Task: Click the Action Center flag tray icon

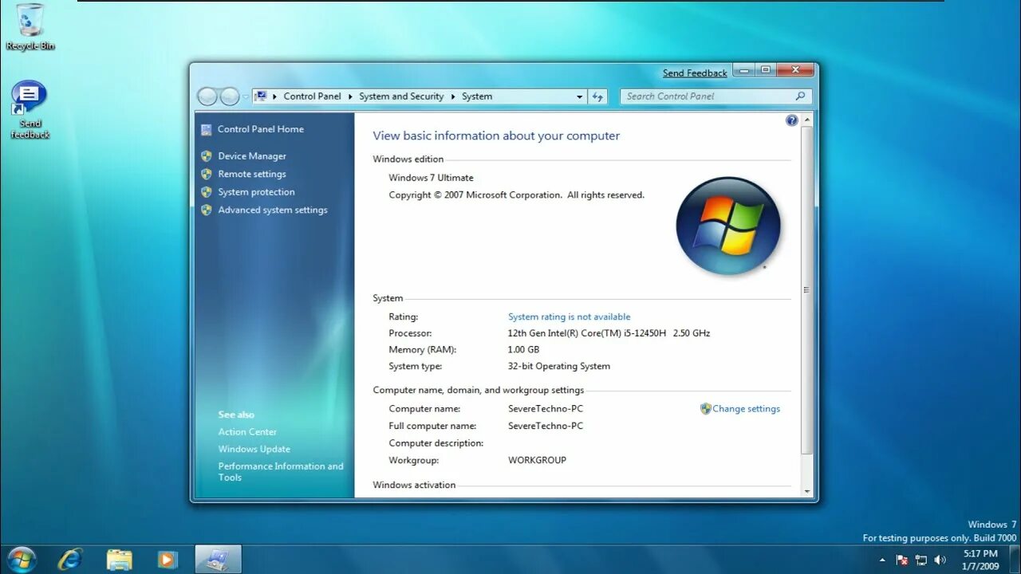Action: 902,560
